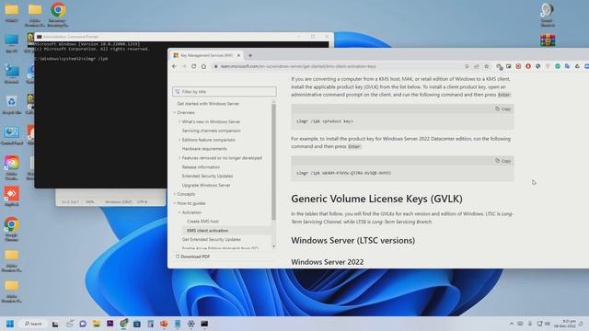Close the Key Management Services tab

238,55
